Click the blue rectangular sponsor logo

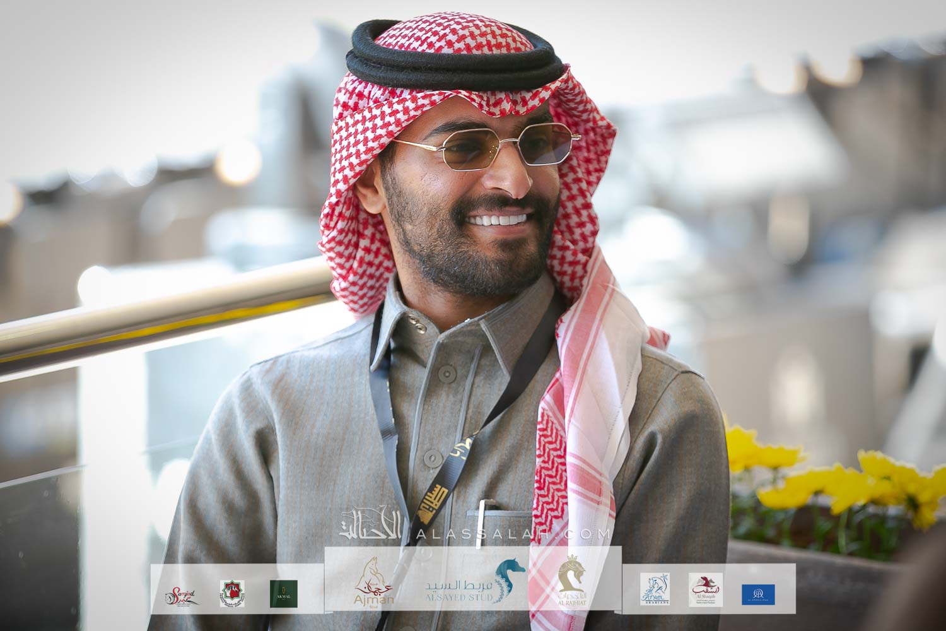click(x=758, y=594)
